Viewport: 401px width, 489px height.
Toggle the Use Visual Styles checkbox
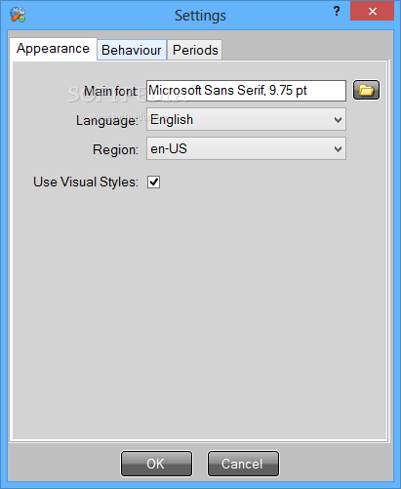[x=153, y=183]
